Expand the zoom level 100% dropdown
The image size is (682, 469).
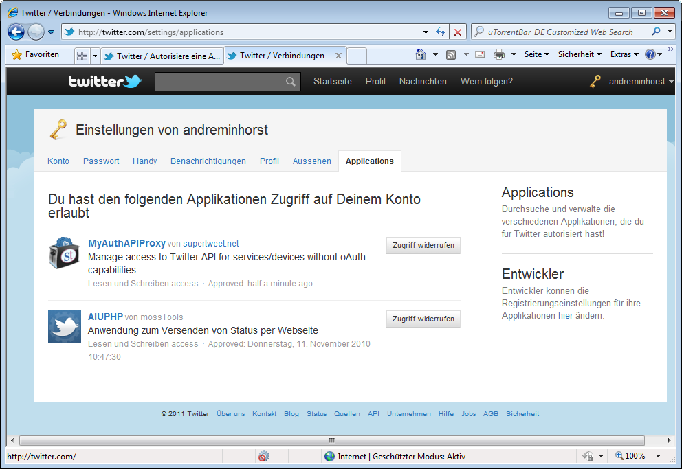[658, 456]
